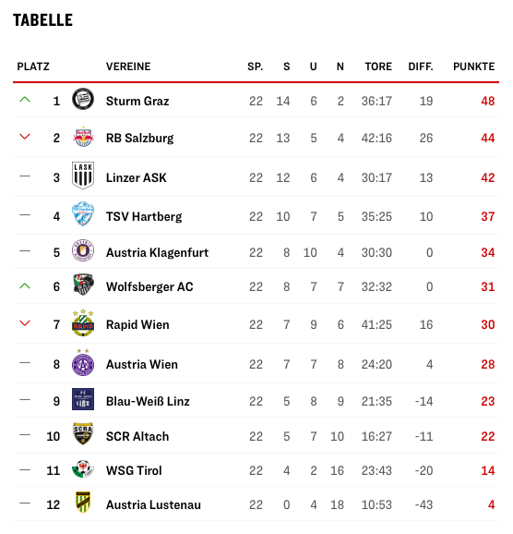Click the RB Salzburg Red Bull logo
This screenshot has height=534, width=513.
[x=83, y=137]
